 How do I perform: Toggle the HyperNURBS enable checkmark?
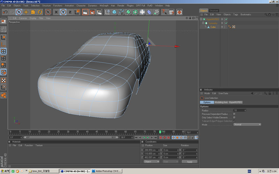226,19
